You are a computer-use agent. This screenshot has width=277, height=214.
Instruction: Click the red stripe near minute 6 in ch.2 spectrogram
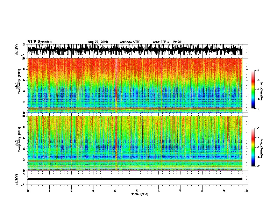tap(162, 143)
